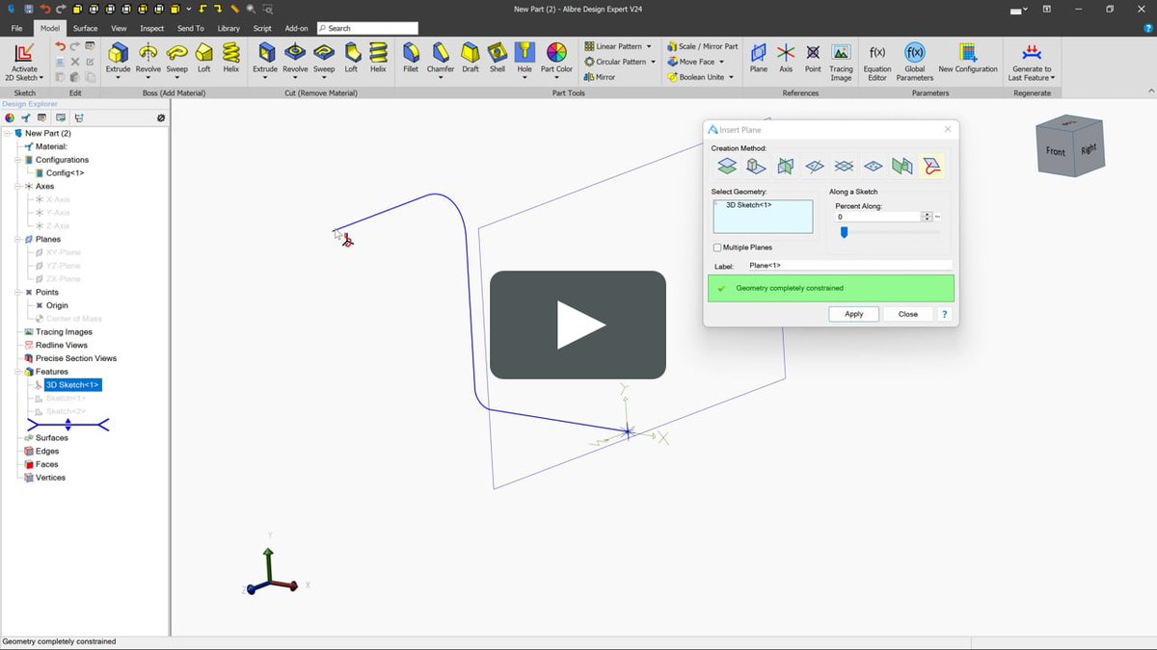Click the Insert Plane help question mark
The image size is (1157, 650).
(944, 314)
